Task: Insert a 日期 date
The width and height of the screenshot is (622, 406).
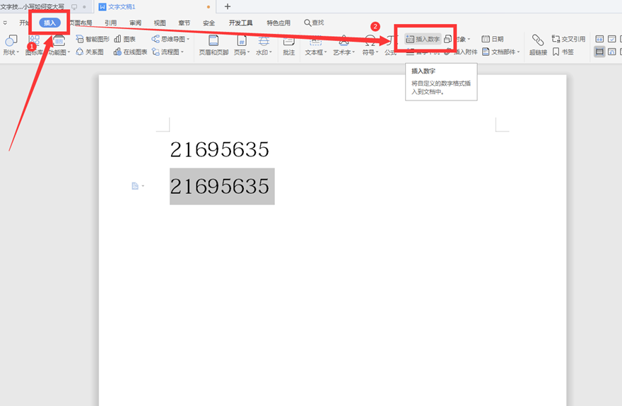Action: [x=492, y=39]
